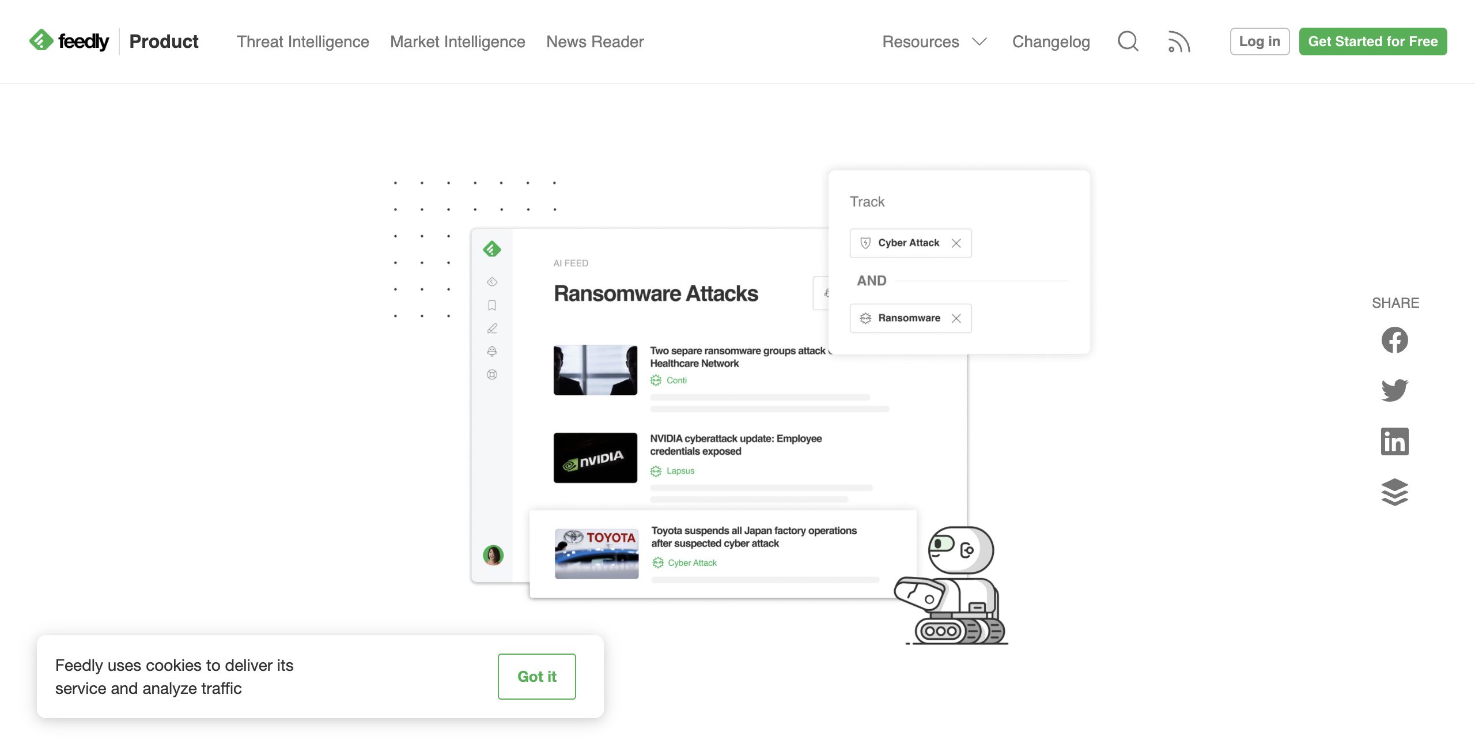Click the Ransomware bug icon
The image size is (1475, 755).
pyautogui.click(x=865, y=318)
